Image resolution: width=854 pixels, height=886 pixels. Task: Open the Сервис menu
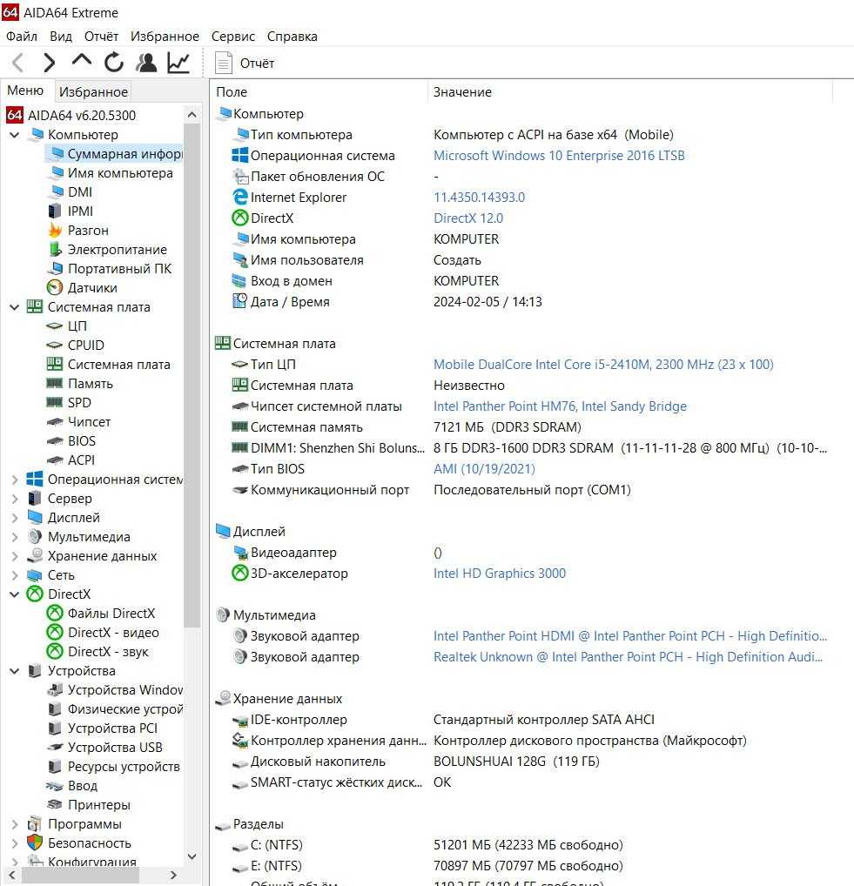pyautogui.click(x=233, y=37)
